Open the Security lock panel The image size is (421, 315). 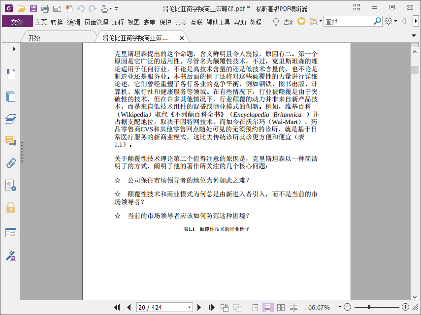[11, 207]
